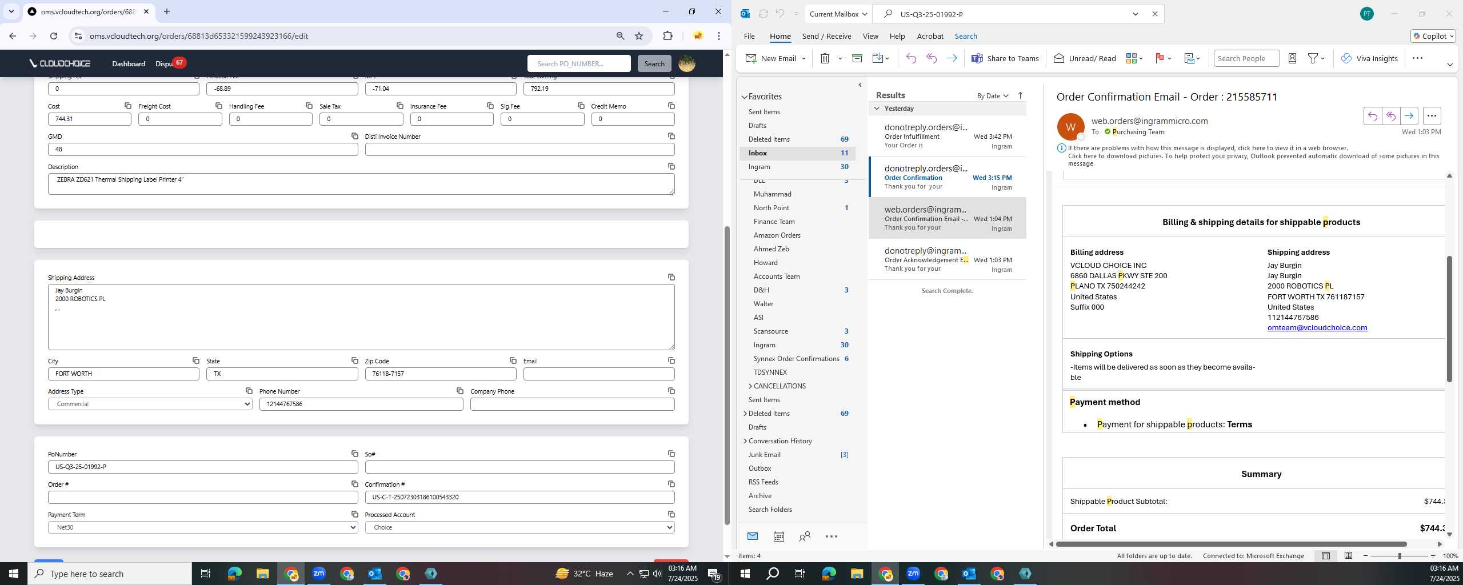
Task: Open Chrome extensions puzzle icon
Action: coord(667,36)
